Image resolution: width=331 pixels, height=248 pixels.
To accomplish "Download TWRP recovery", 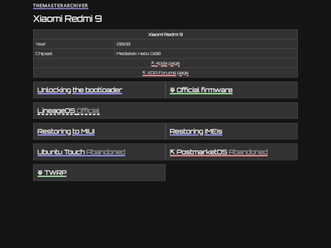I will [x=52, y=173].
